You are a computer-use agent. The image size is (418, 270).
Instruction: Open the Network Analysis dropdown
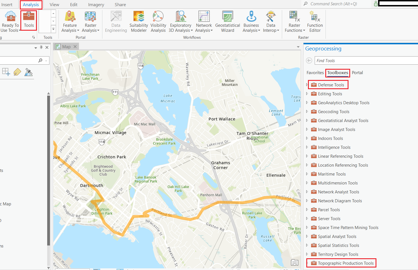tap(204, 21)
